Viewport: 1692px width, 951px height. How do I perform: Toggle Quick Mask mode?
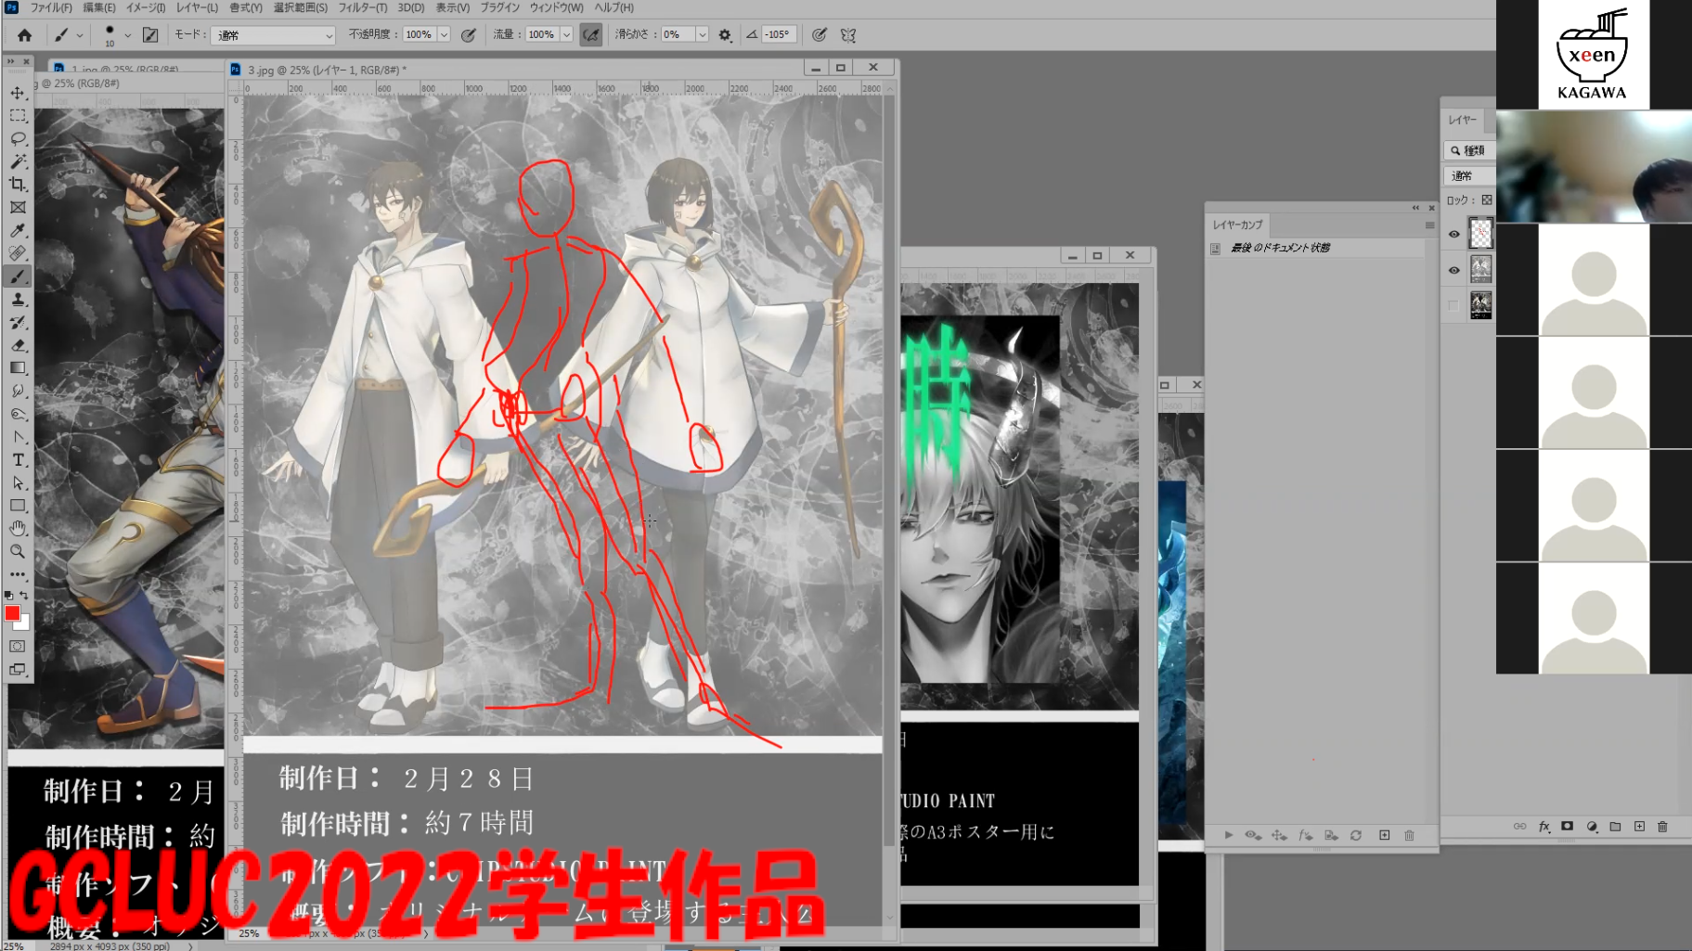coord(18,647)
